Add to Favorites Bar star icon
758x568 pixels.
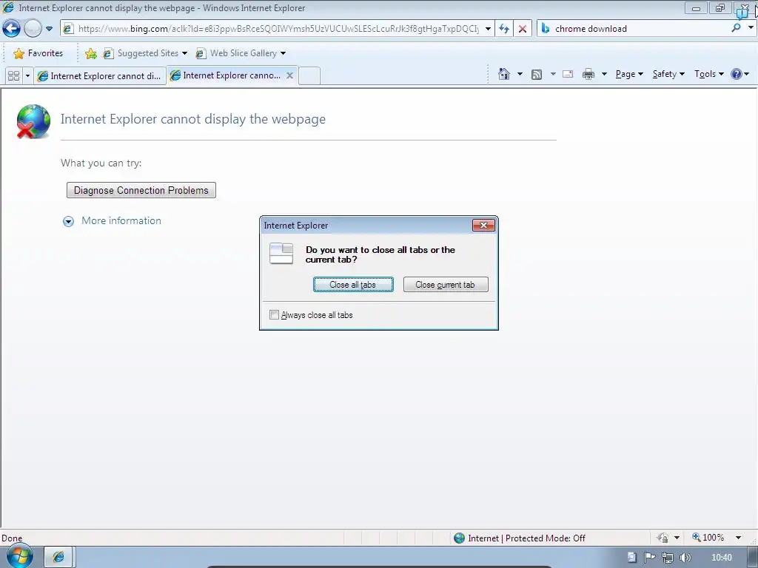90,53
